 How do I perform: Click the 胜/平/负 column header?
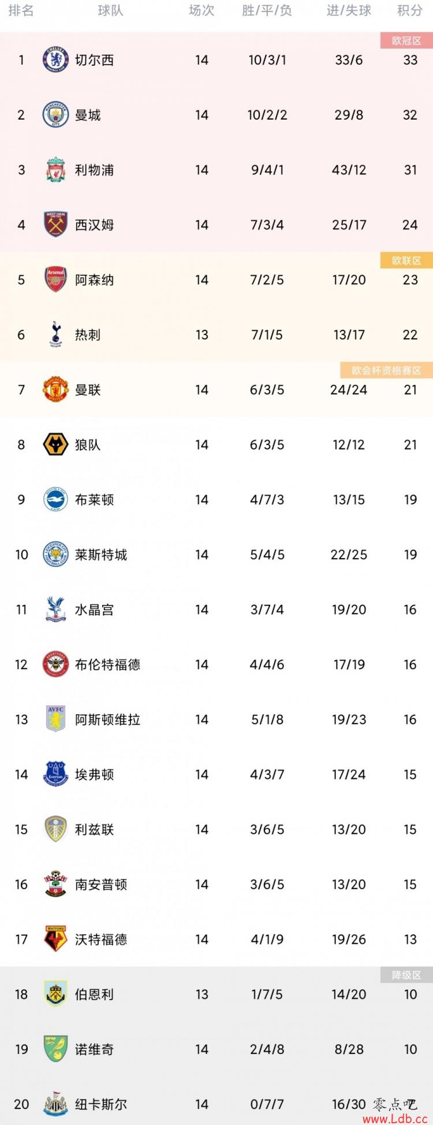[x=267, y=10]
